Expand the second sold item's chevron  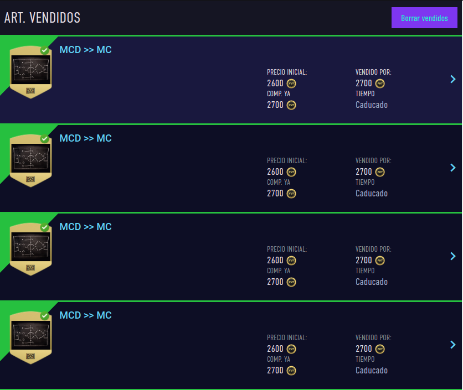453,168
